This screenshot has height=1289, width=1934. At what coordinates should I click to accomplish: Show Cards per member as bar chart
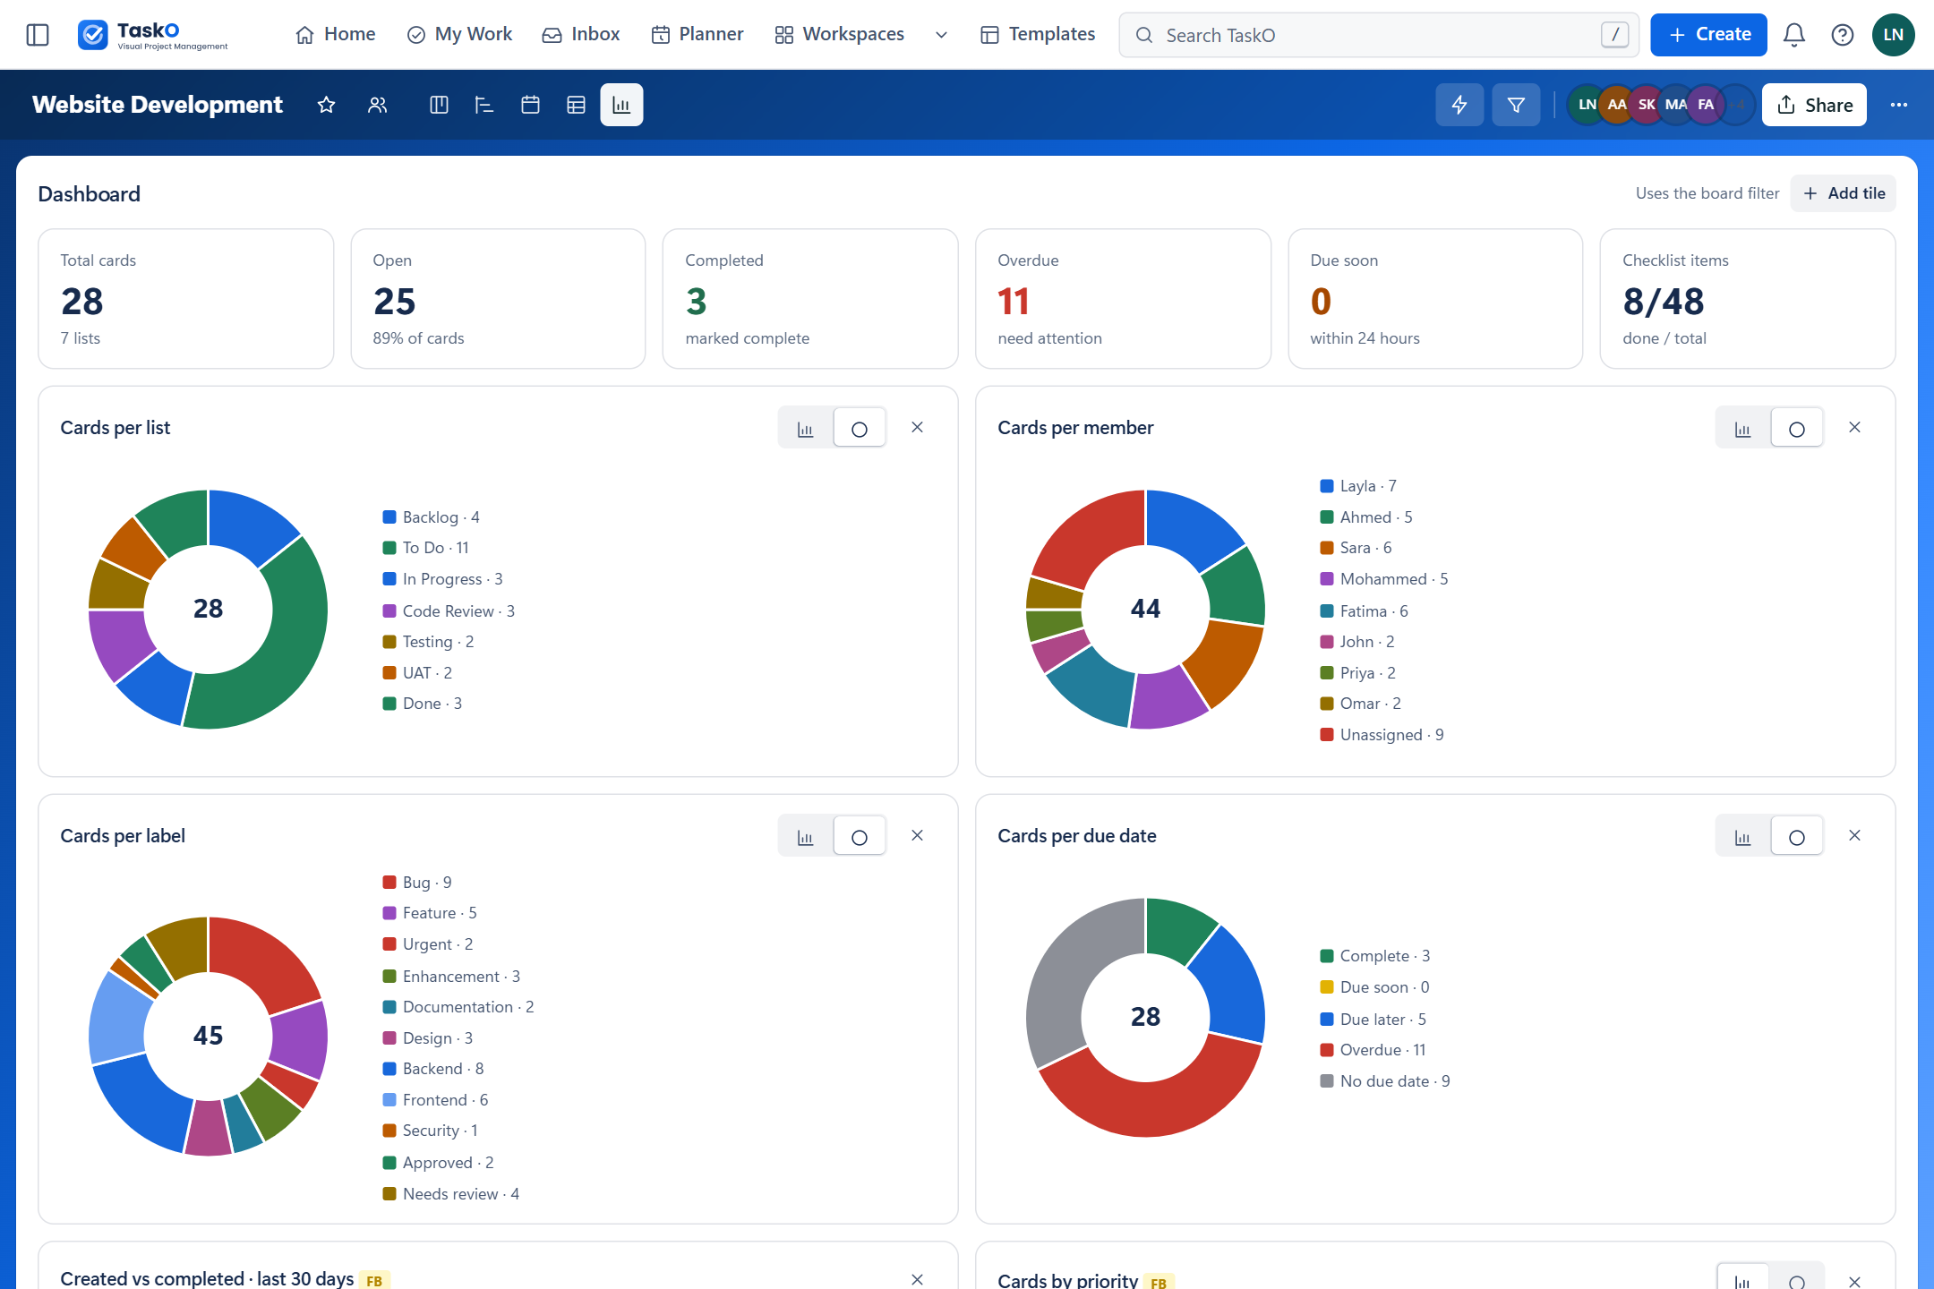coord(1743,429)
